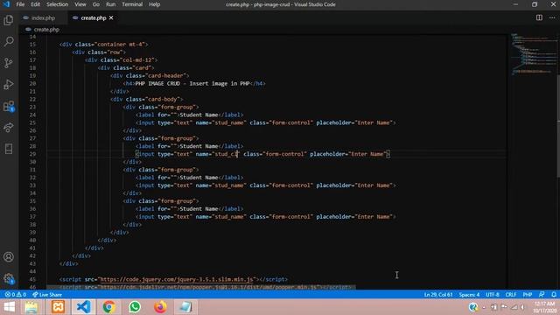The width and height of the screenshot is (560, 315).
Task: Open the Help menu
Action: (154, 4)
